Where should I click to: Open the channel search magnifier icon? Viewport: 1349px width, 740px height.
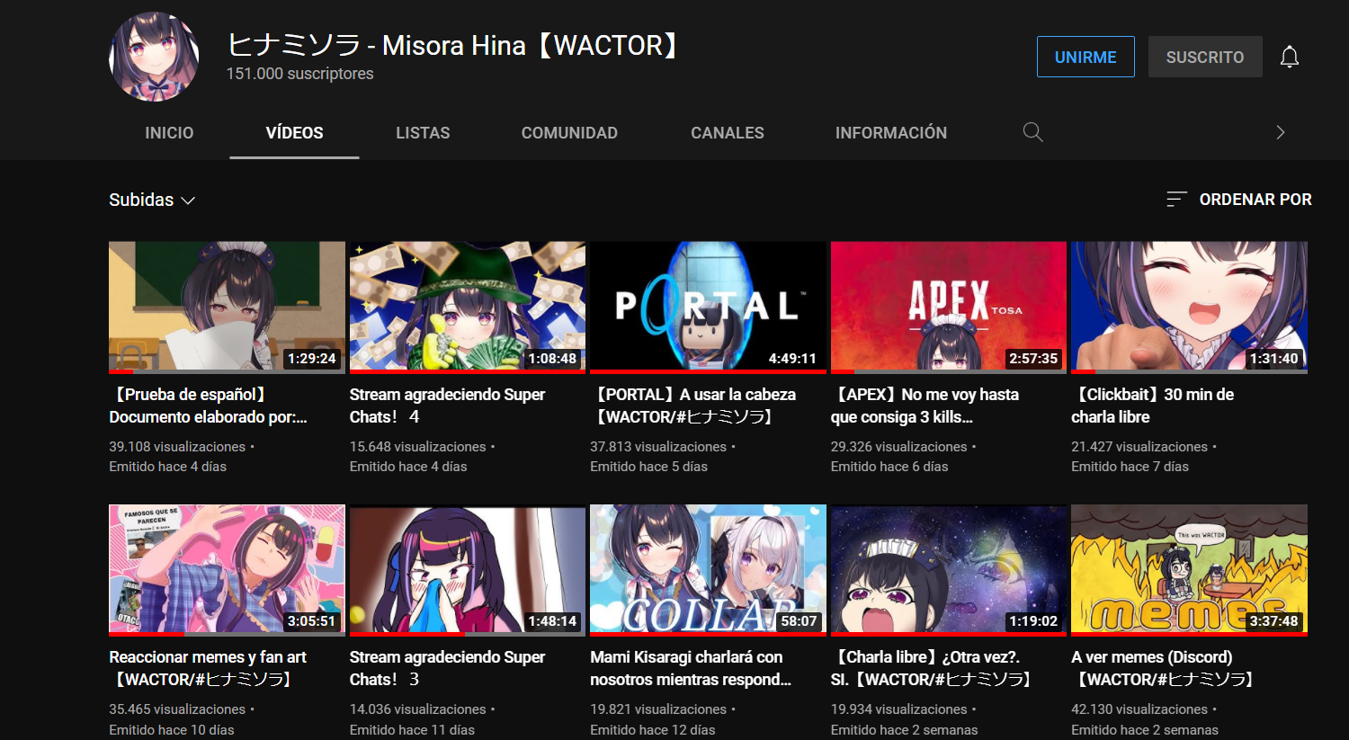1032,132
